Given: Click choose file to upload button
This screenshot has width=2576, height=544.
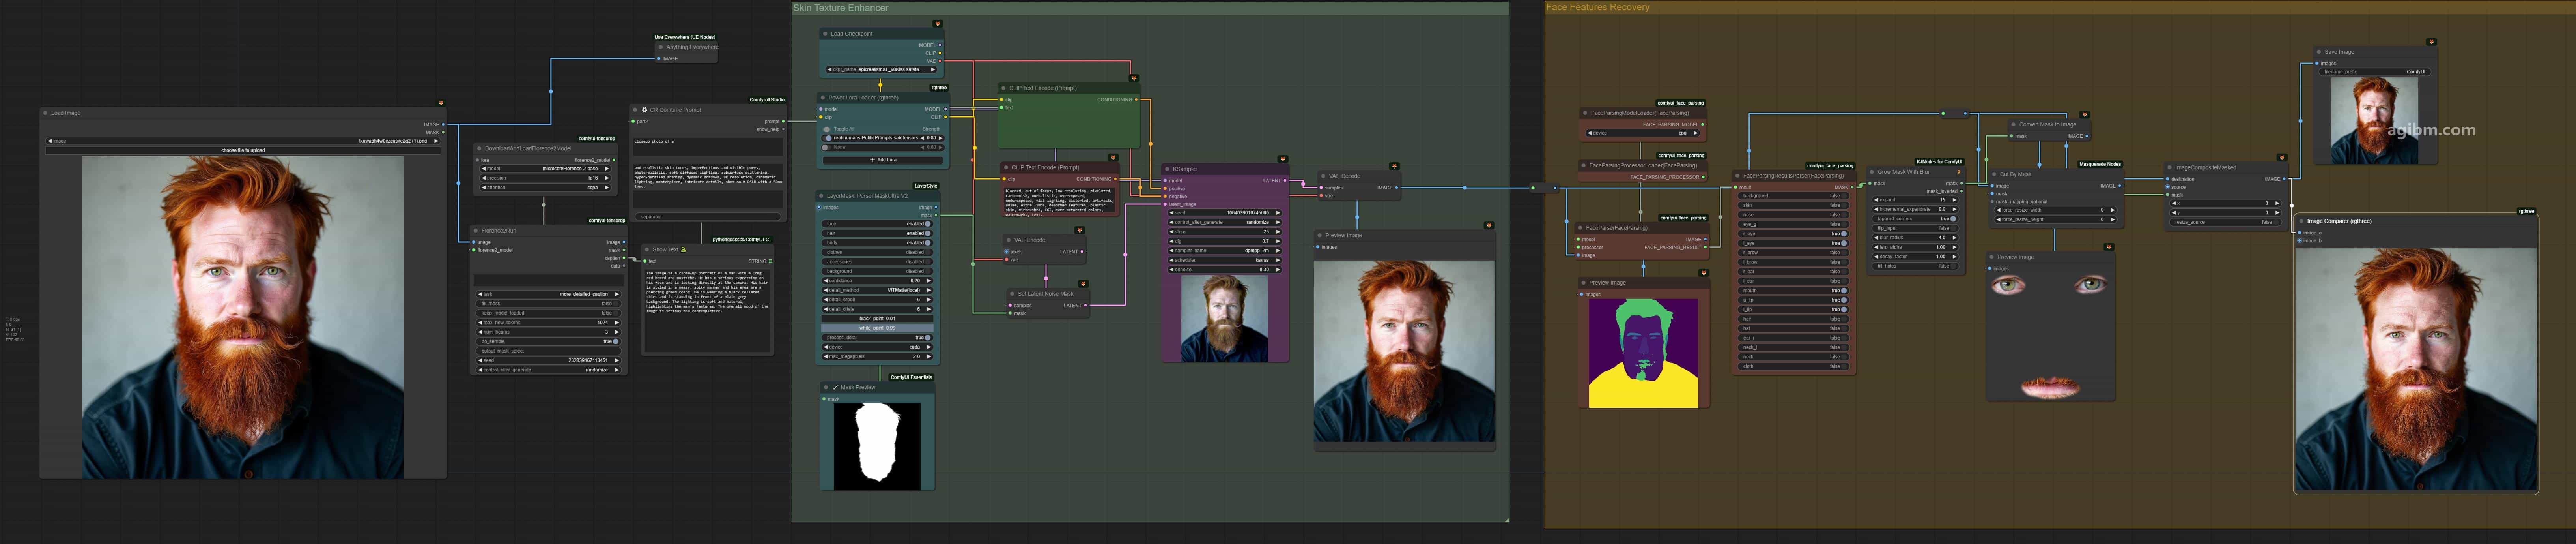Looking at the screenshot, I should pyautogui.click(x=243, y=151).
